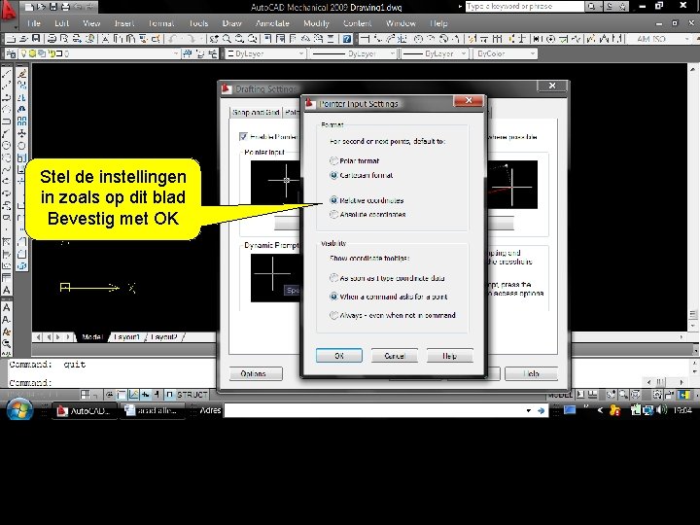Screen dimensions: 700x525
Task: Open the Annotate menu
Action: pos(272,23)
